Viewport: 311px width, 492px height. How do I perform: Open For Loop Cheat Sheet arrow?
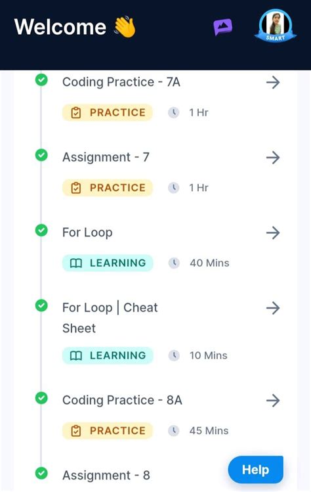273,308
